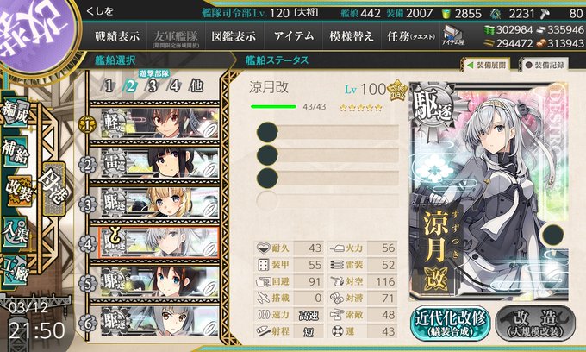Click the 改造 remodel button
Screen dimensions: 586x352
click(535, 323)
